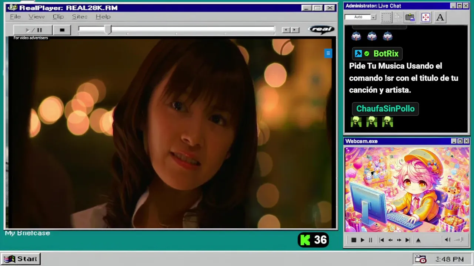Open the View menu in RealPlayer
Image resolution: width=474 pixels, height=266 pixels.
coord(36,17)
